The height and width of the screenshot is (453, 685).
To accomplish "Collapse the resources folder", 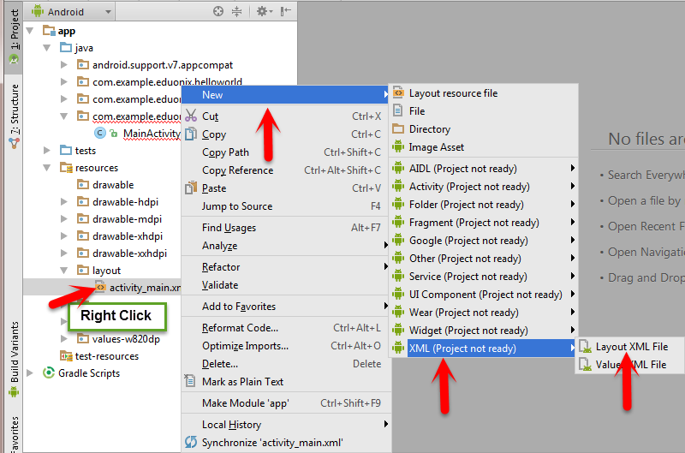I will [x=47, y=168].
